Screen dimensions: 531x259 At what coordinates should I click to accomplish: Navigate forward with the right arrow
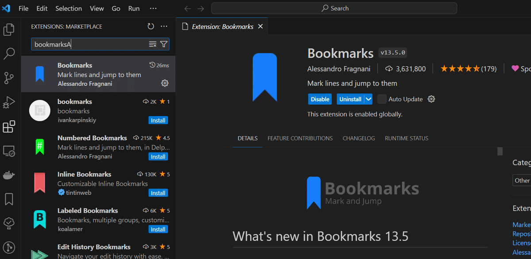click(x=201, y=8)
